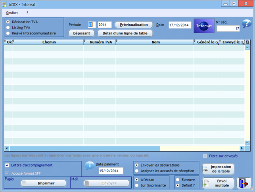Select Relevé Intracommunautaire option
Image resolution: width=255 pixels, height=192 pixels.
tap(8, 33)
